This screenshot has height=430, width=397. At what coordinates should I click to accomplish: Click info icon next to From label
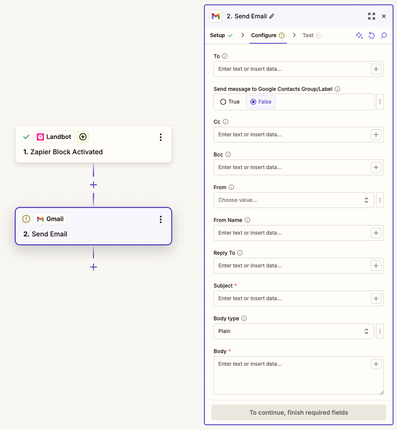click(x=231, y=187)
